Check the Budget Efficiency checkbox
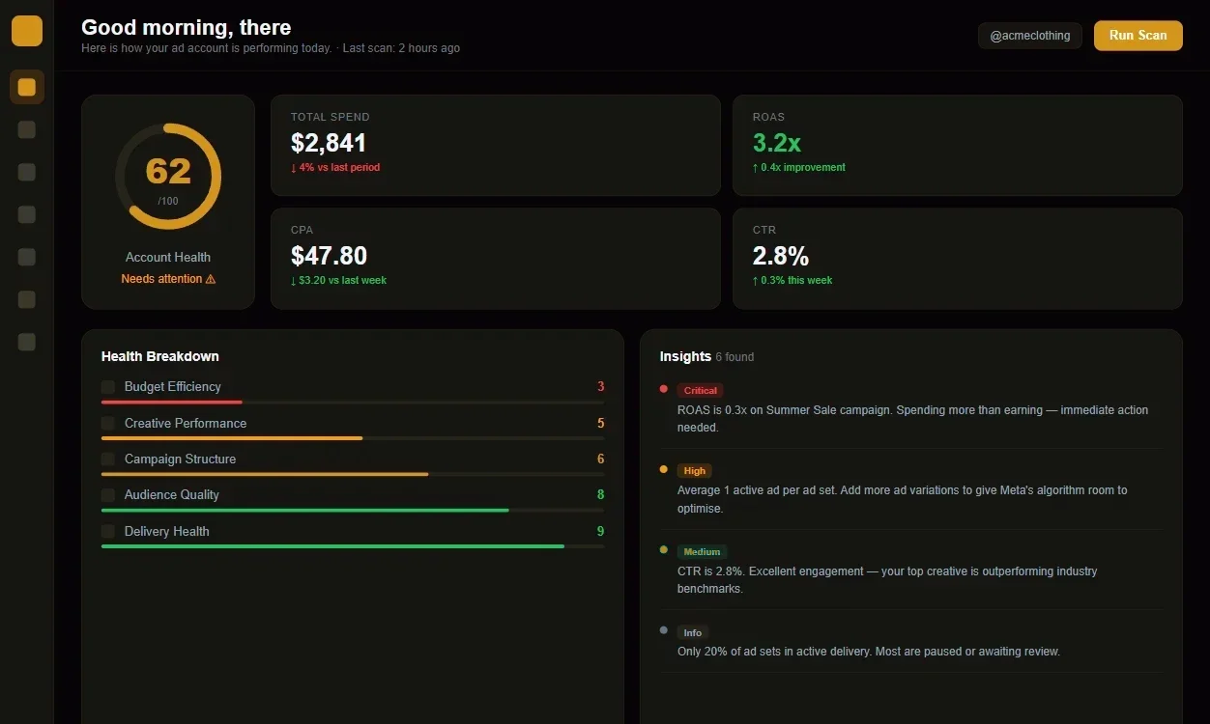This screenshot has width=1210, height=724. coord(108,386)
